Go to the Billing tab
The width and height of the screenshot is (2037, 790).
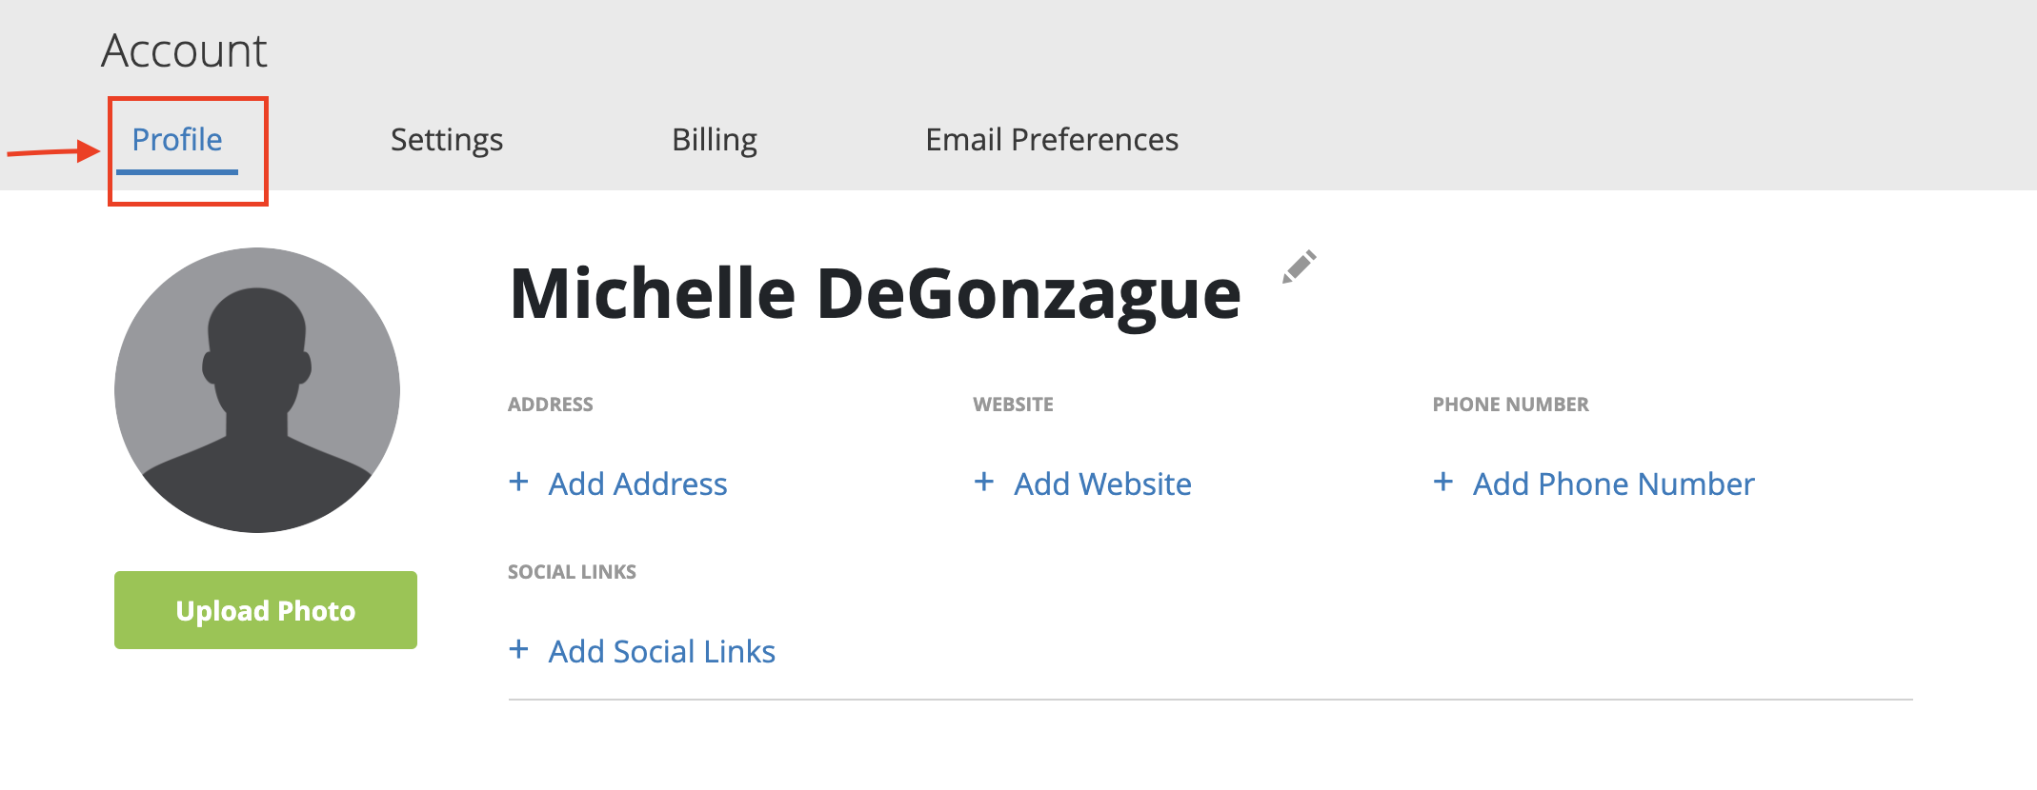(715, 140)
